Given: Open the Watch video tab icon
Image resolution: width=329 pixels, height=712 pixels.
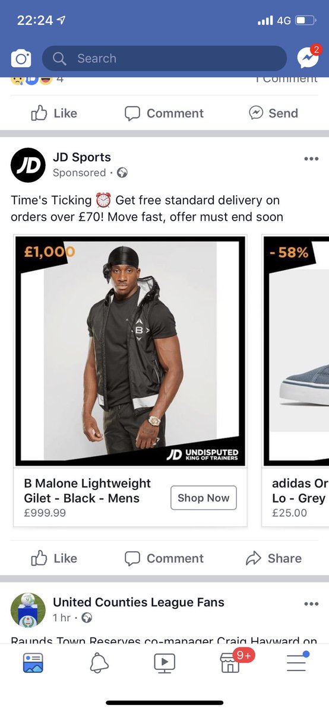Looking at the screenshot, I should click(164, 663).
